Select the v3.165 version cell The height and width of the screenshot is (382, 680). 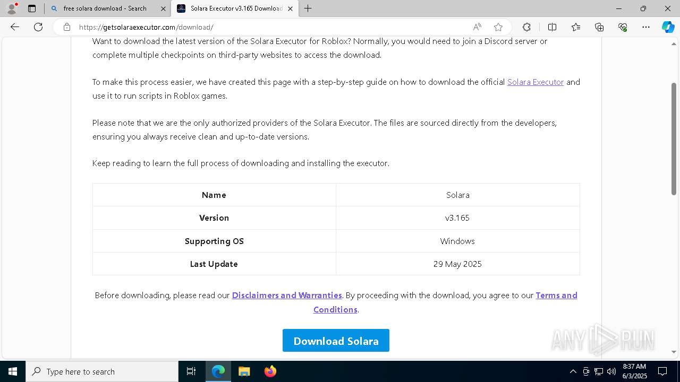(x=457, y=218)
